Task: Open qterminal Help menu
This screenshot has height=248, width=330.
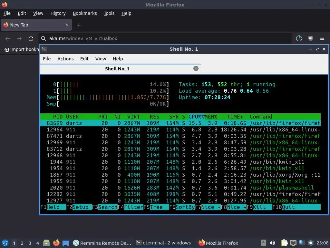Action: [118, 59]
